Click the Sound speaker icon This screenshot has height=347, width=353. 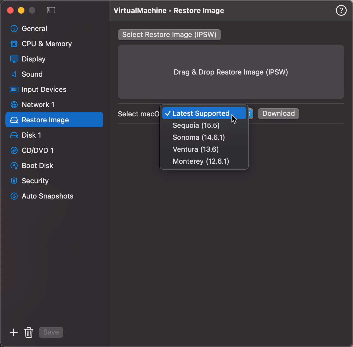pos(14,74)
